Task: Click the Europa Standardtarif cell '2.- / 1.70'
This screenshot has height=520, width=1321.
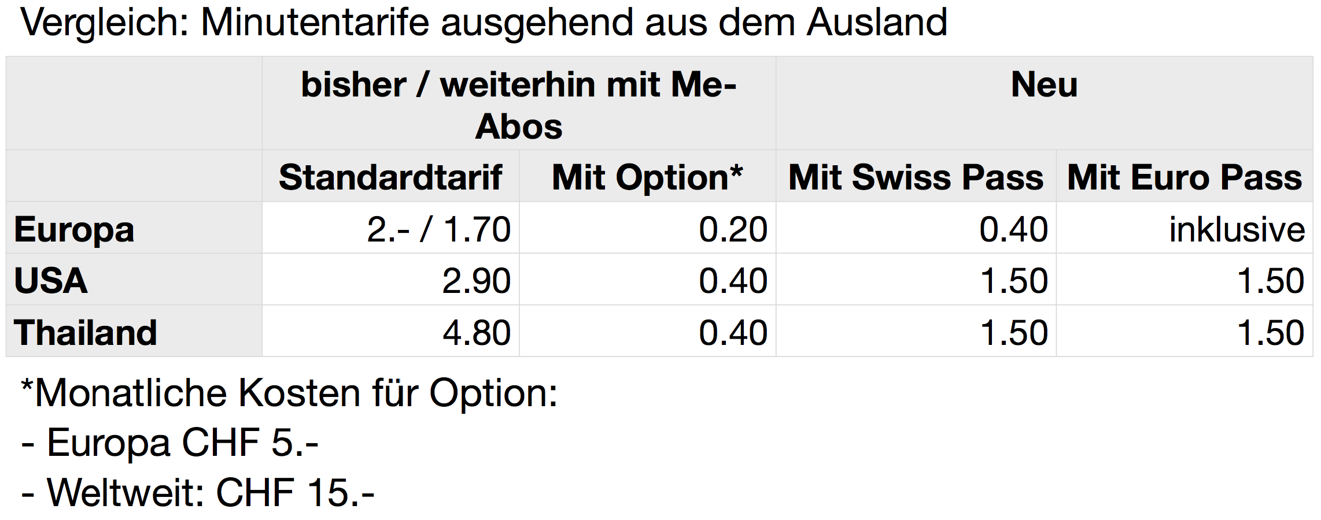Action: click(x=438, y=229)
